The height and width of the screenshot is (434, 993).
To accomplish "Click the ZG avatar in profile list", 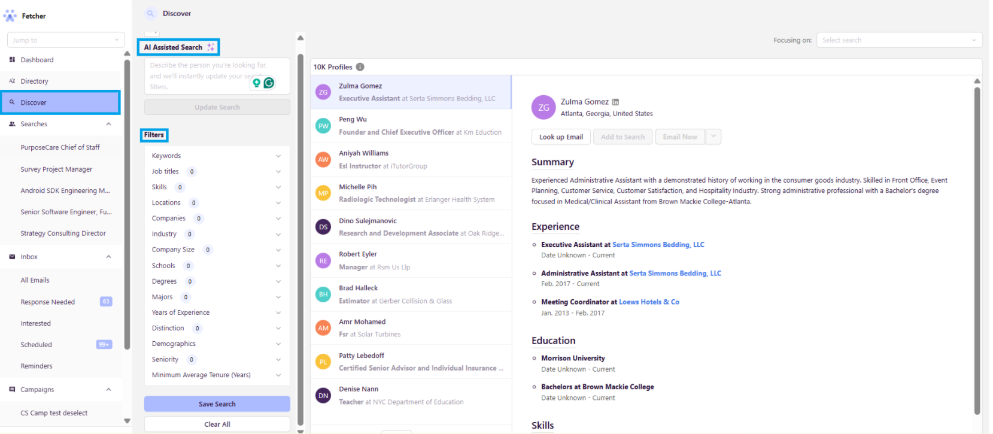I will point(323,92).
